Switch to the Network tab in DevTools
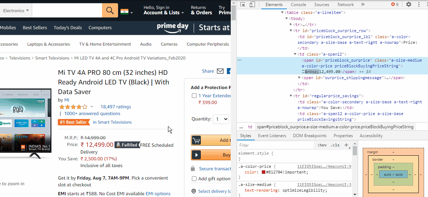428x197 pixels. click(346, 5)
